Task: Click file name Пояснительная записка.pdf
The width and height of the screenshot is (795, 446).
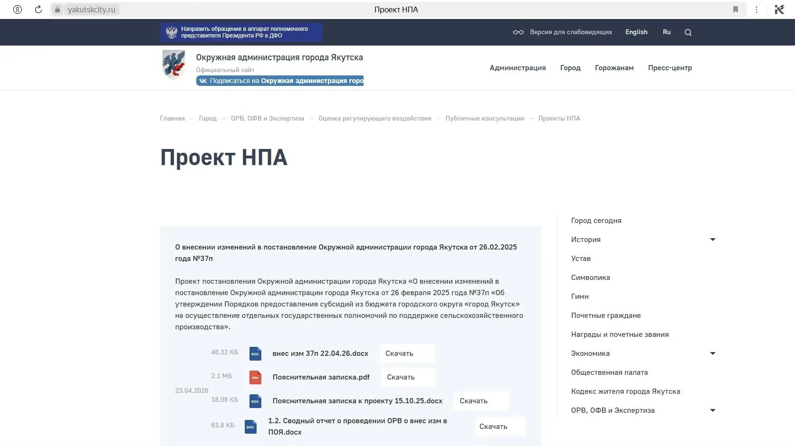Action: (321, 377)
